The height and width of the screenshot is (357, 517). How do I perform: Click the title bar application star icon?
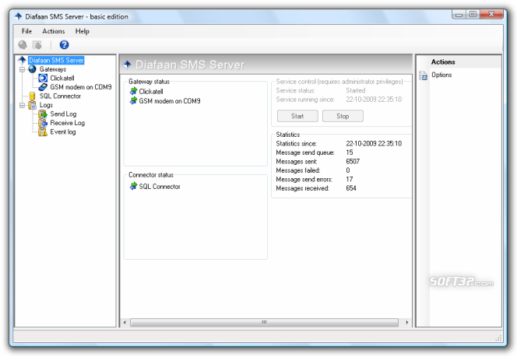[18, 16]
